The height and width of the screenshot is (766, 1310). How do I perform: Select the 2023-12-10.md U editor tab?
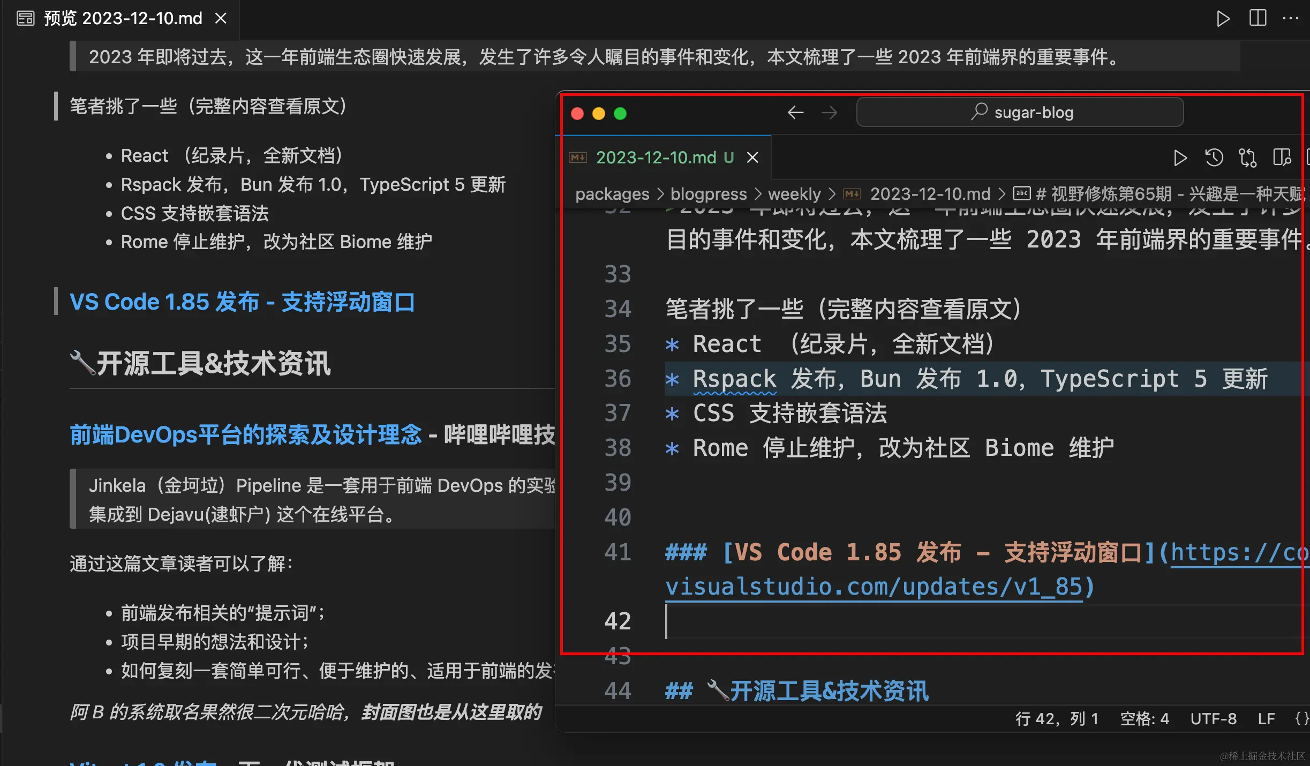(x=664, y=157)
